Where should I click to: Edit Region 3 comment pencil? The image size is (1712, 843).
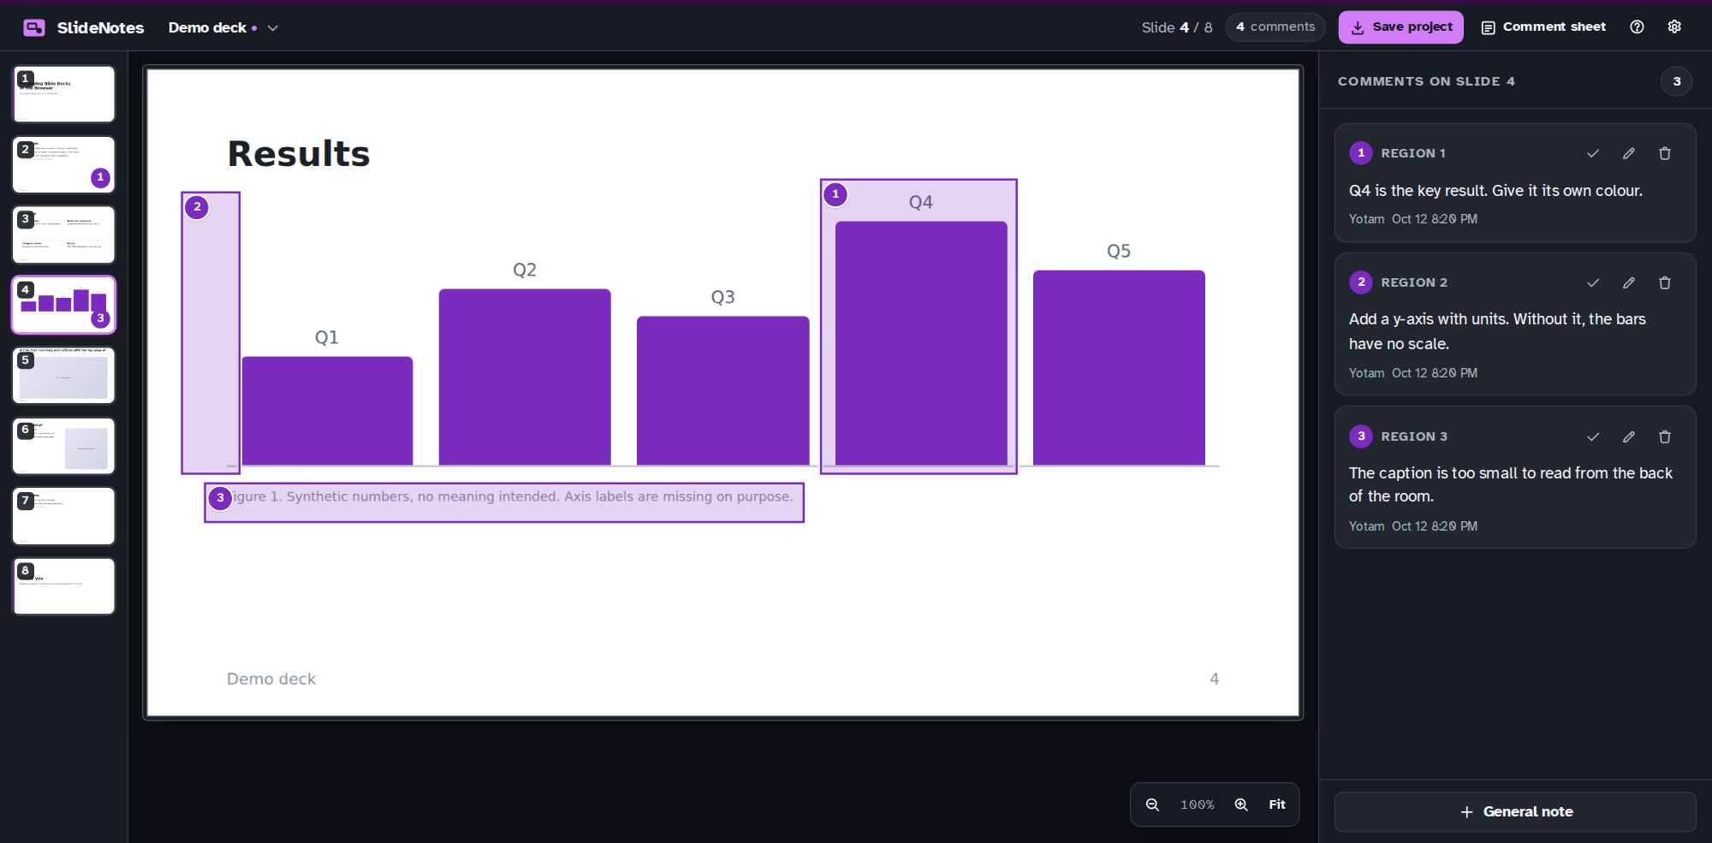[1629, 436]
